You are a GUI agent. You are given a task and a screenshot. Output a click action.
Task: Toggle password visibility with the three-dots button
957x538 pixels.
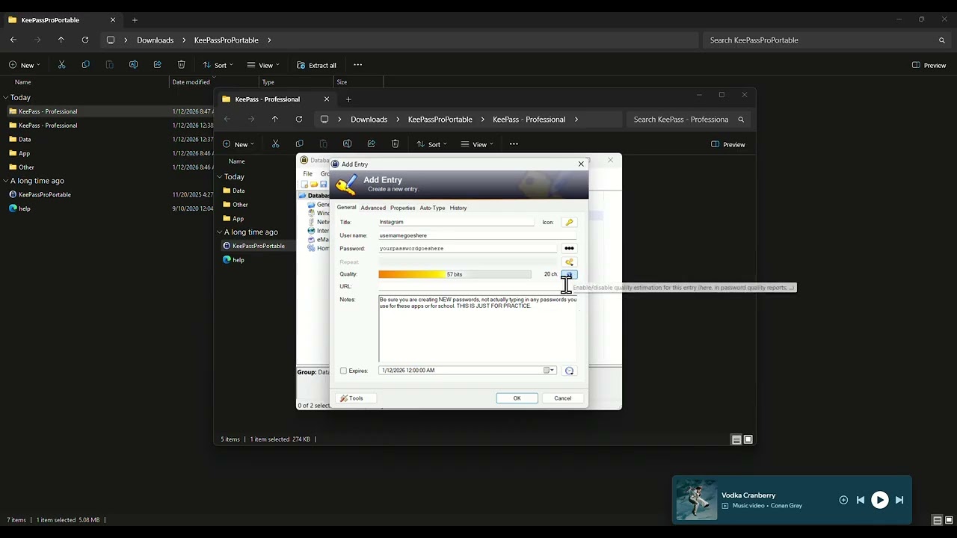[569, 248]
